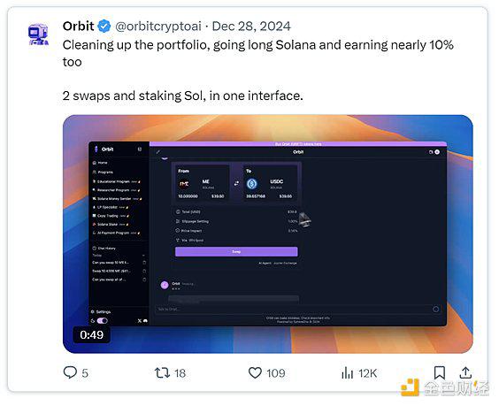The image size is (499, 406).
Task: View tweet analytics bar chart icon
Action: (x=347, y=372)
